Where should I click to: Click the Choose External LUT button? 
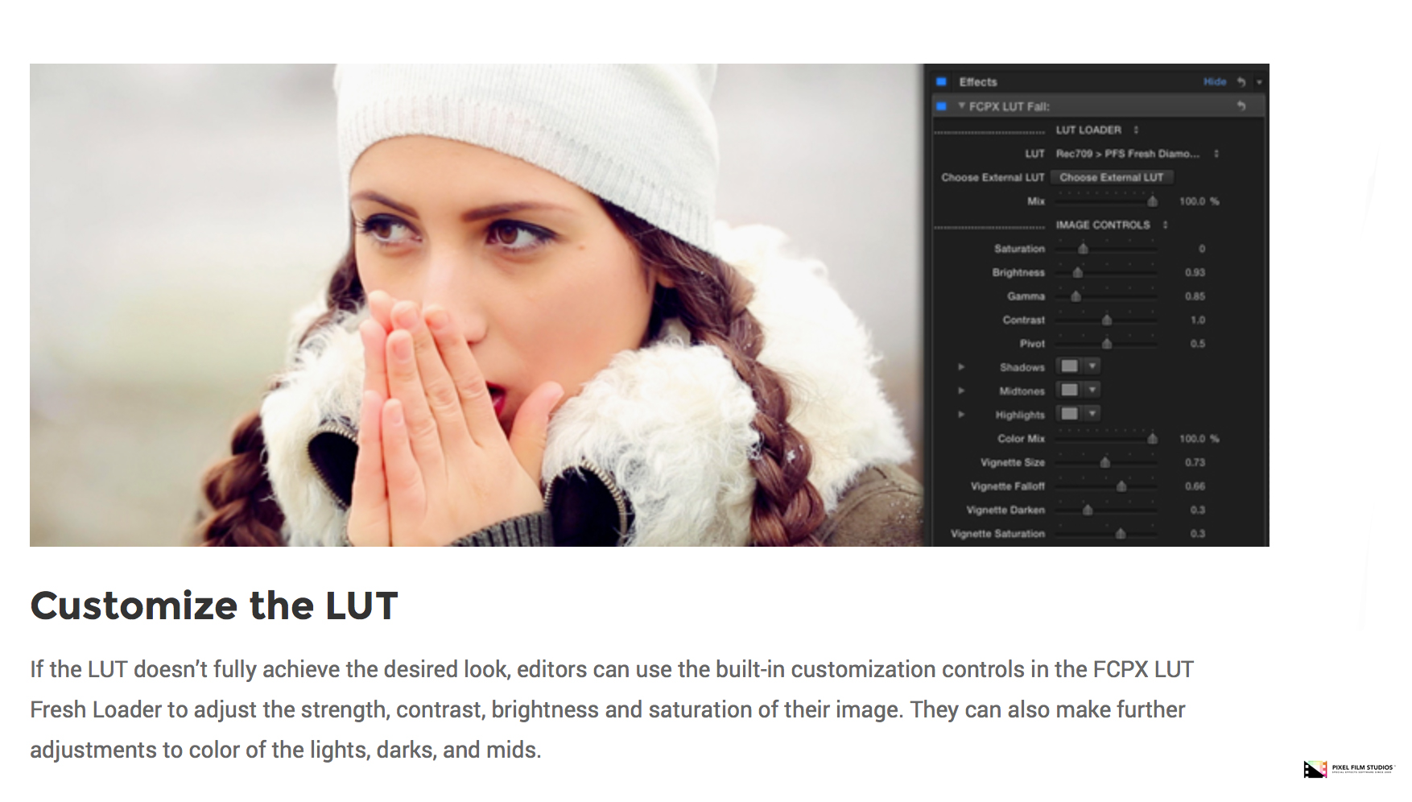[x=1112, y=177]
